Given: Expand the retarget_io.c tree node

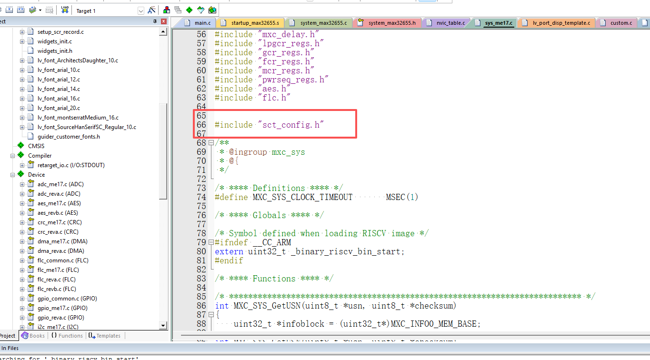Looking at the screenshot, I should [22, 165].
